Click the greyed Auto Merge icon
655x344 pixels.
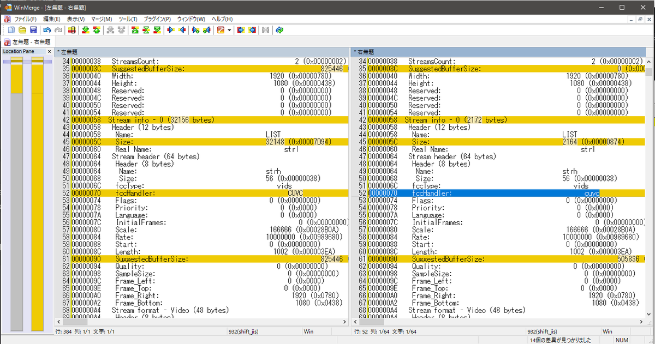click(x=265, y=29)
